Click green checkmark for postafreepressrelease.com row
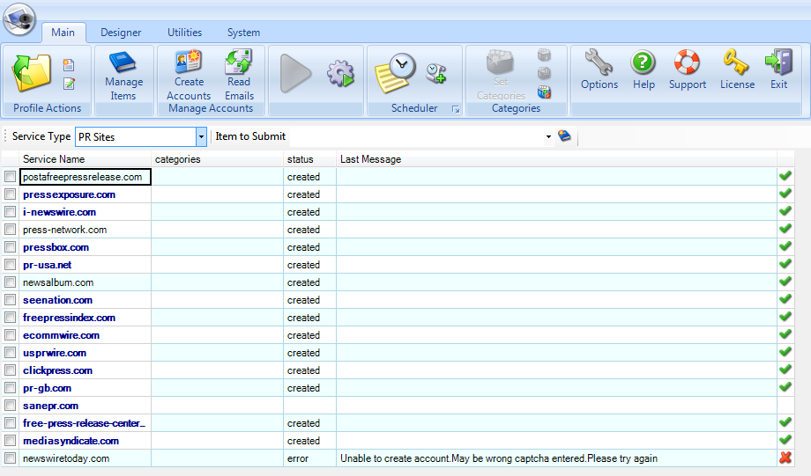811x476 pixels. click(785, 176)
